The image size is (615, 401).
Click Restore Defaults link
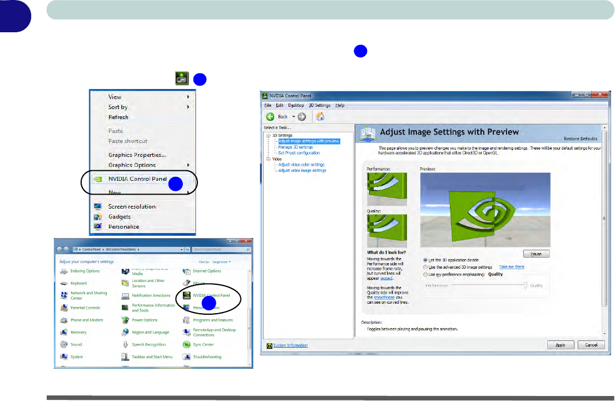[581, 138]
